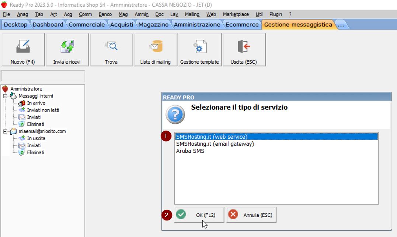397x237 pixels.
Task: Click Eliminati icon under Messaggi interni
Action: point(22,124)
